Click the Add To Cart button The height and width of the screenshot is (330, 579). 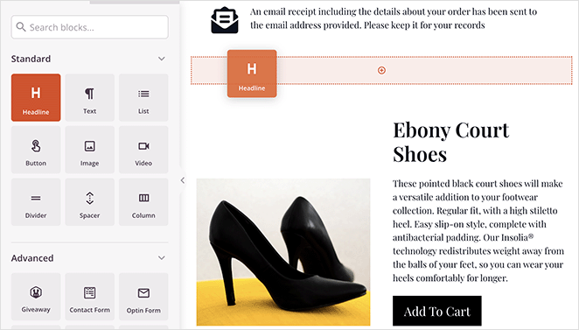(x=436, y=311)
